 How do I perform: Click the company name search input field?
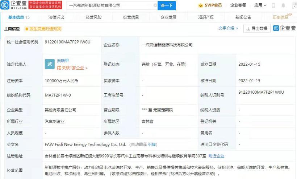pos(109,5)
